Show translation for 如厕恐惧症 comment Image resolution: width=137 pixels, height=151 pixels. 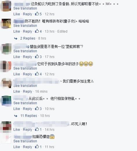pos(25,141)
